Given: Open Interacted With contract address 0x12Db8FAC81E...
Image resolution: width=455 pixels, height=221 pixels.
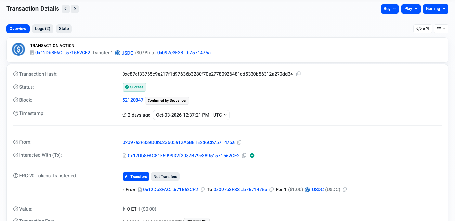Looking at the screenshot, I should click(184, 156).
